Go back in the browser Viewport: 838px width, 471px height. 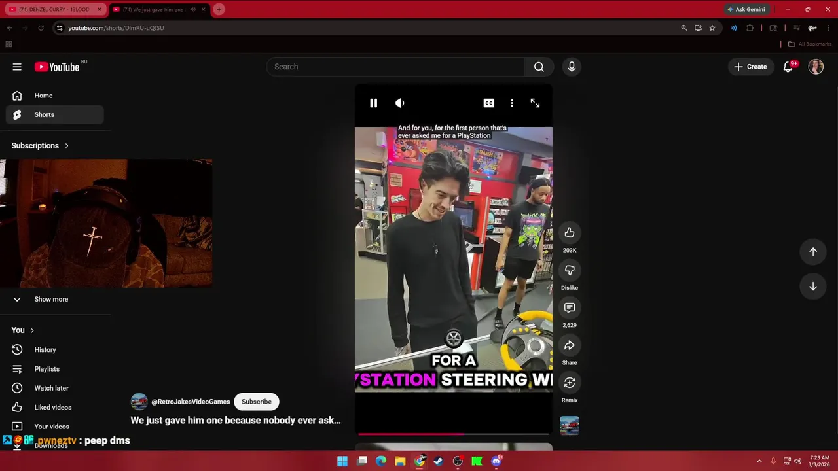9,28
